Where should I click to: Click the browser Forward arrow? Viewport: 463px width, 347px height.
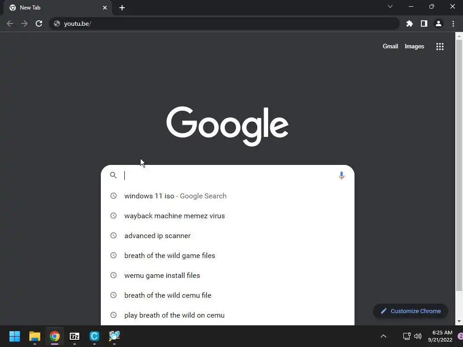[24, 23]
